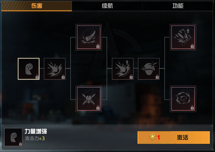Choose the skull with crossed daggers skill
Image resolution: width=215 pixels, height=152 pixels.
(89, 99)
